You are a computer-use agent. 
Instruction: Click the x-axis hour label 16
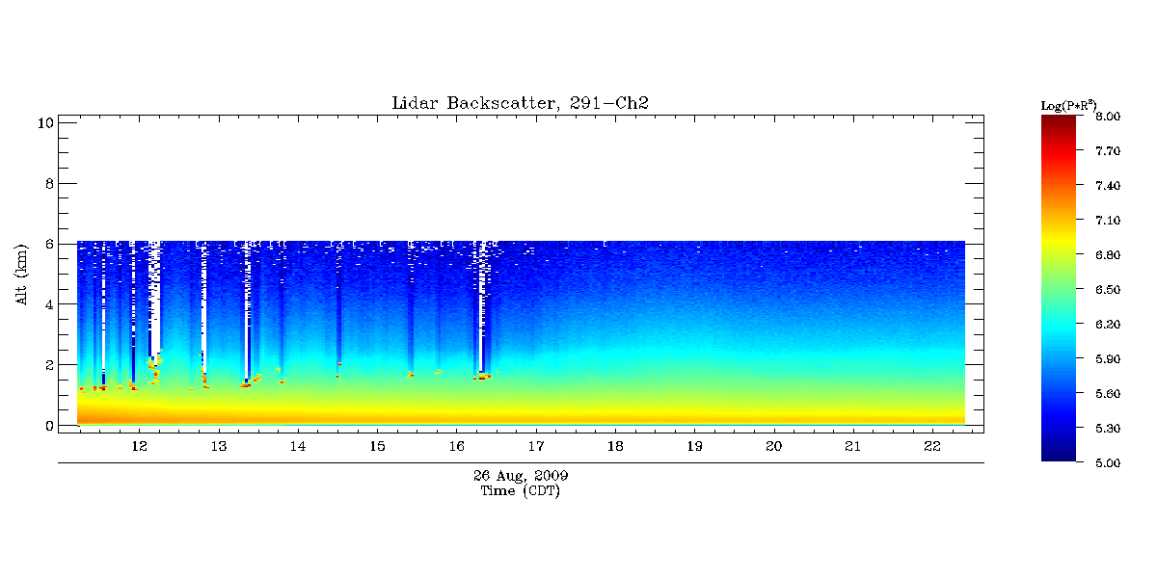coord(456,447)
